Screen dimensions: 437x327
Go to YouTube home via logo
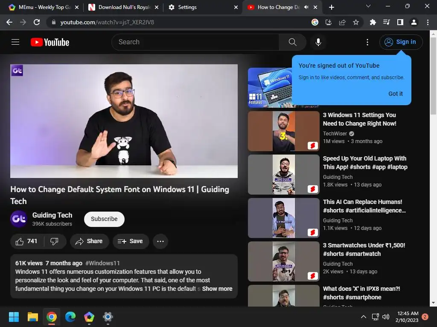[50, 42]
